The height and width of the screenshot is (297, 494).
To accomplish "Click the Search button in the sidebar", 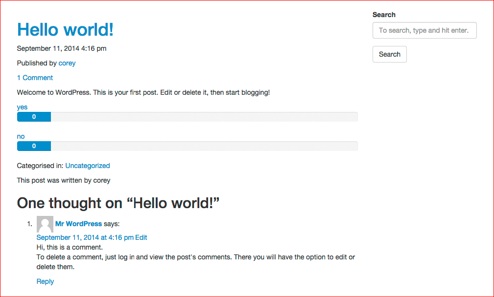I will 389,54.
